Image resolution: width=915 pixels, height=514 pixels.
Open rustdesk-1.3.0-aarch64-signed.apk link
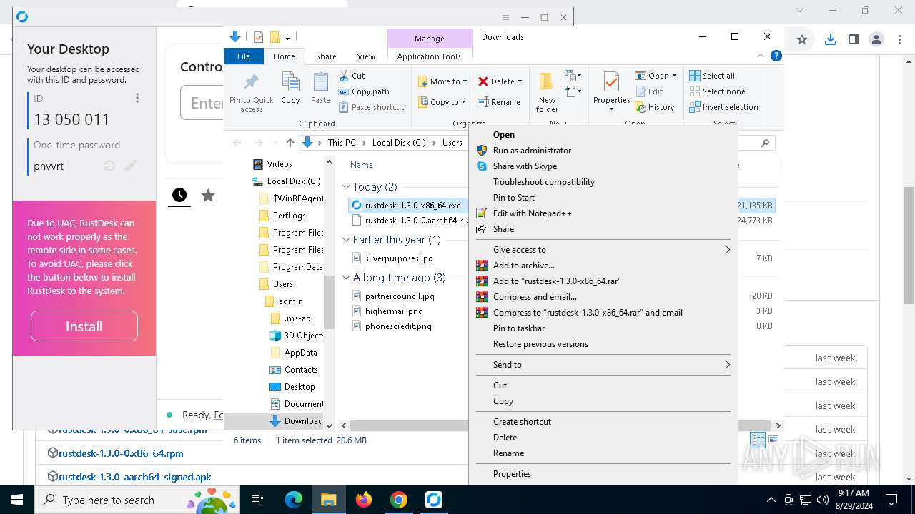134,477
